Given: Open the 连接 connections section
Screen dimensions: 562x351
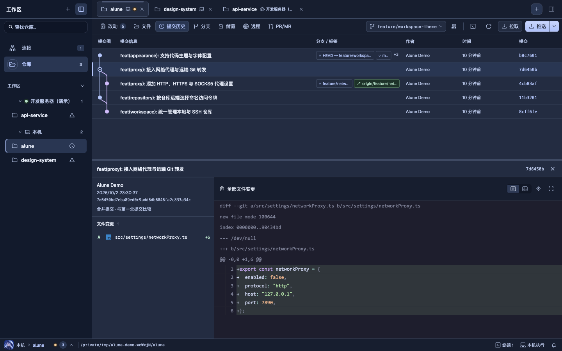Looking at the screenshot, I should click(46, 48).
